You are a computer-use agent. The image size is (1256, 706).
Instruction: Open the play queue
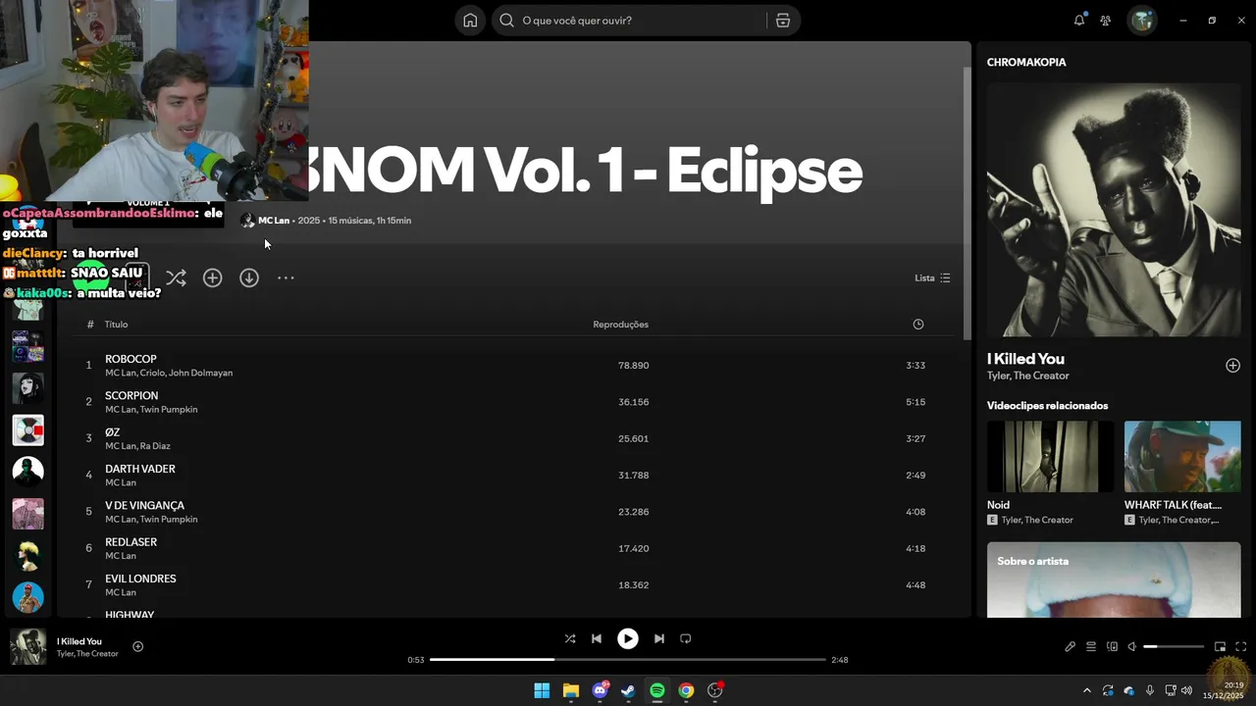pos(1091,647)
